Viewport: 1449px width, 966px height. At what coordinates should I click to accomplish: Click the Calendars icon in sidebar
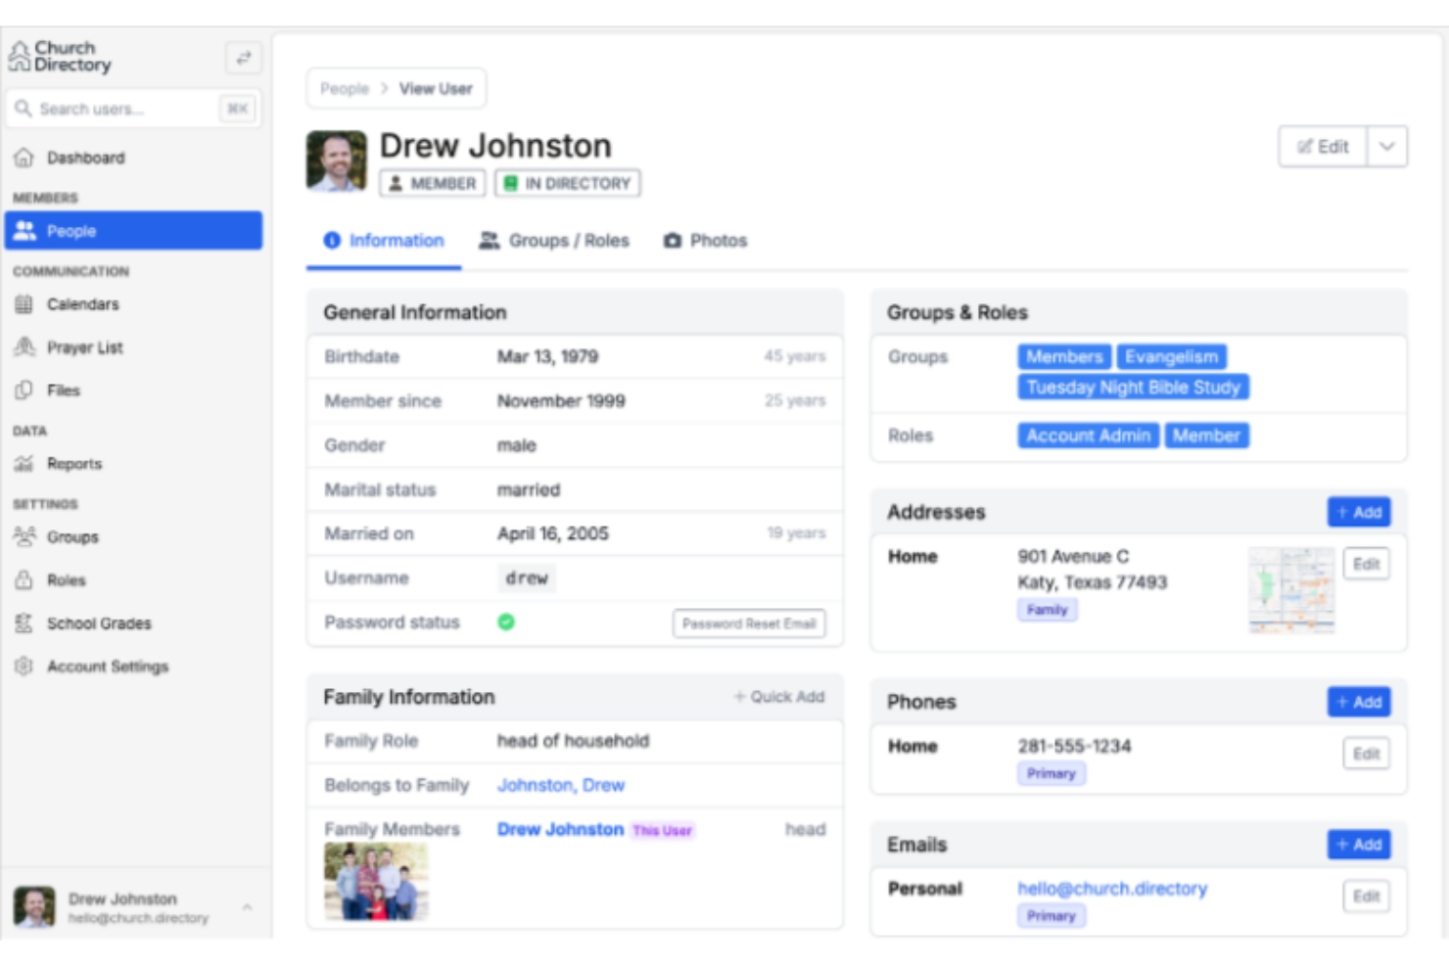tap(24, 304)
